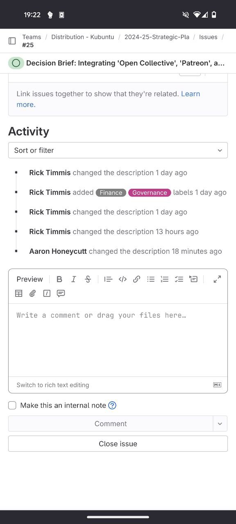Viewport: 236px width, 524px height.
Task: Switch to Preview tab in editor
Action: click(30, 279)
